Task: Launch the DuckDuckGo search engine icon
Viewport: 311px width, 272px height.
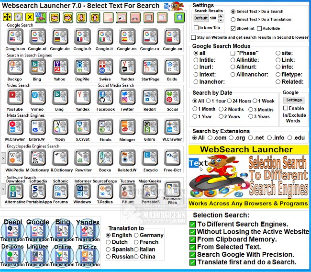Action: coord(15,68)
